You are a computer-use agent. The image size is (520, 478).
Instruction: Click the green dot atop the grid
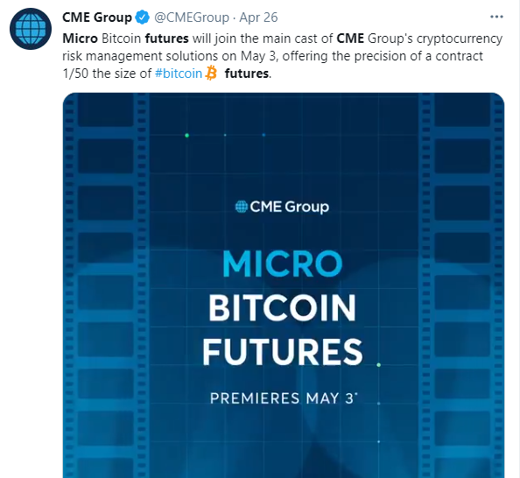(x=186, y=136)
